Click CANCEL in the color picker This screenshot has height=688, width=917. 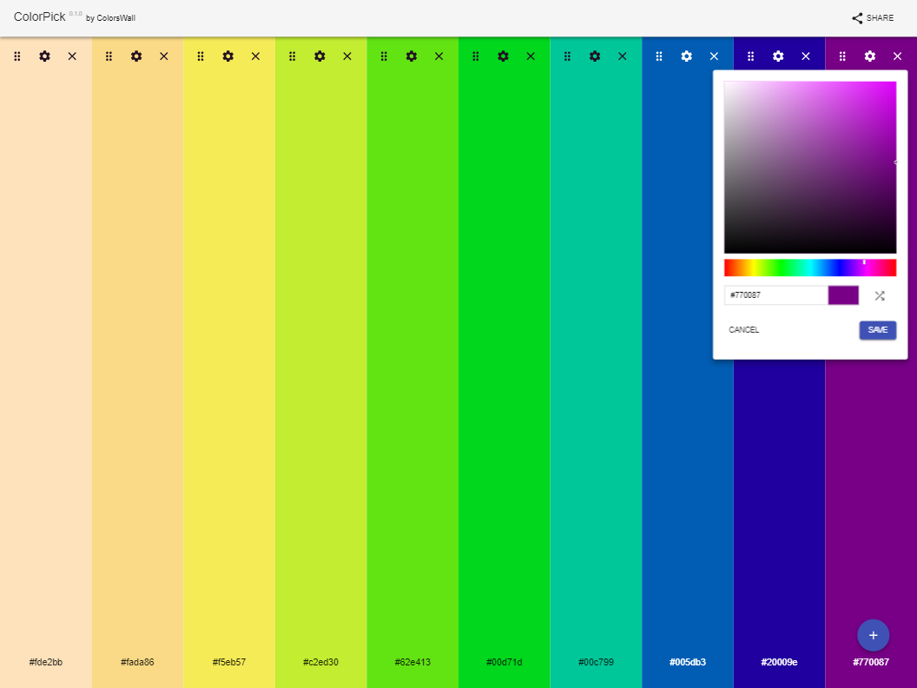click(x=743, y=330)
